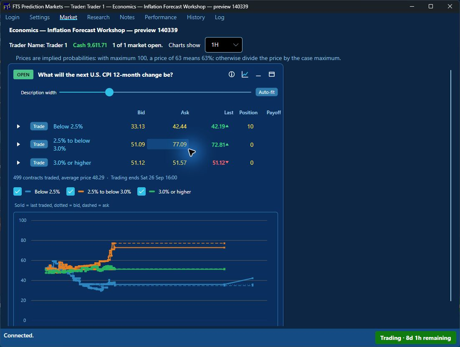The image size is (460, 347).
Task: Click the Cash 9,611.71 value
Action: (x=90, y=45)
